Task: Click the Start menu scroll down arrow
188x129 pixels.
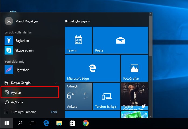Action: click(x=150, y=116)
